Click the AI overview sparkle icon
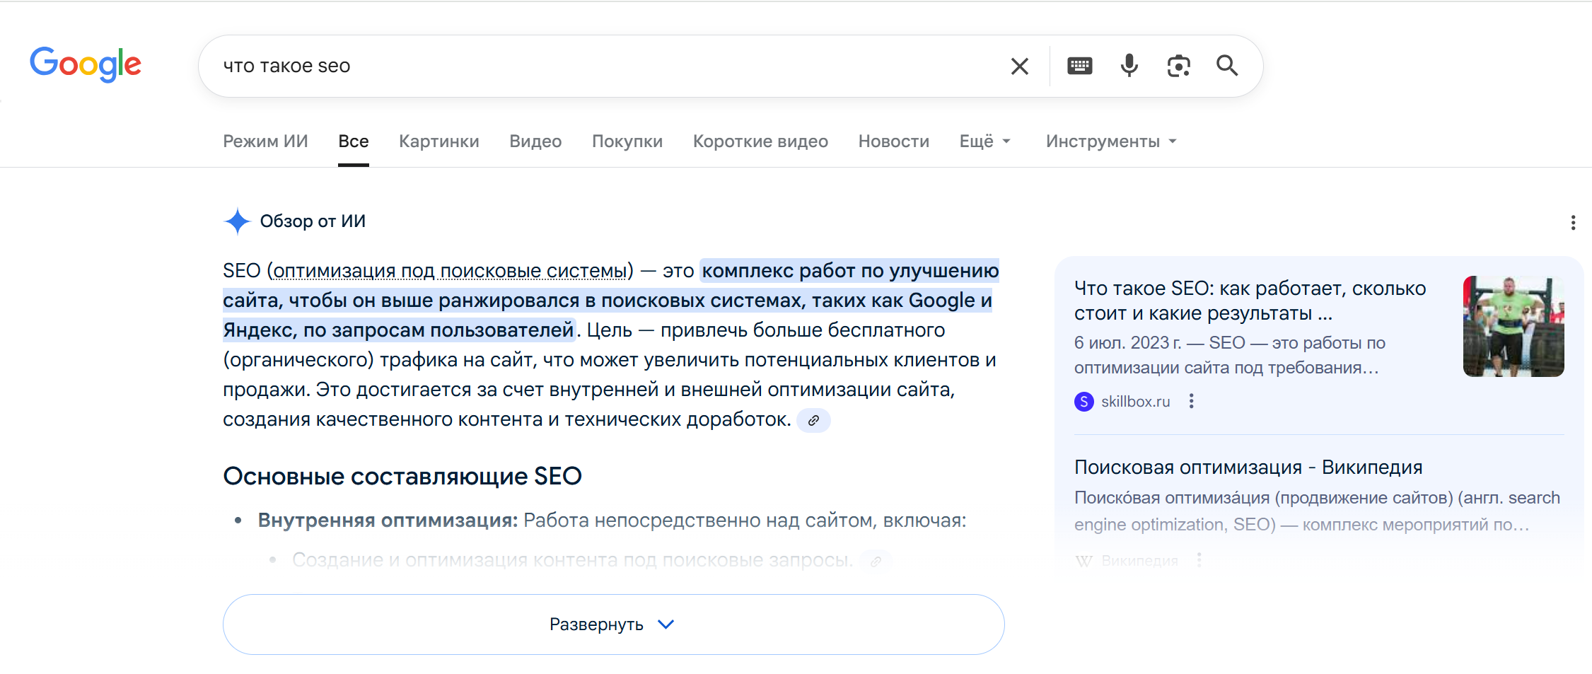This screenshot has width=1592, height=674. [238, 221]
